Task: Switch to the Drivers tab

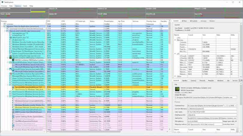Action: pos(212,21)
